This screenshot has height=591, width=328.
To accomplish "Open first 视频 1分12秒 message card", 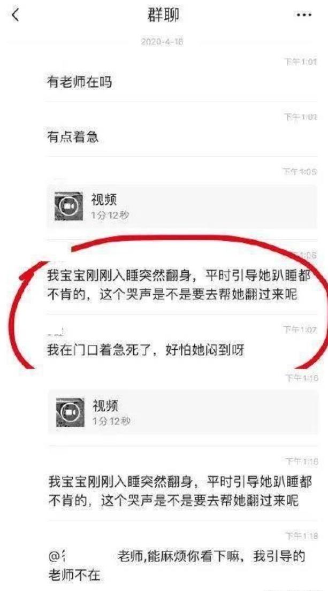I will tap(182, 206).
